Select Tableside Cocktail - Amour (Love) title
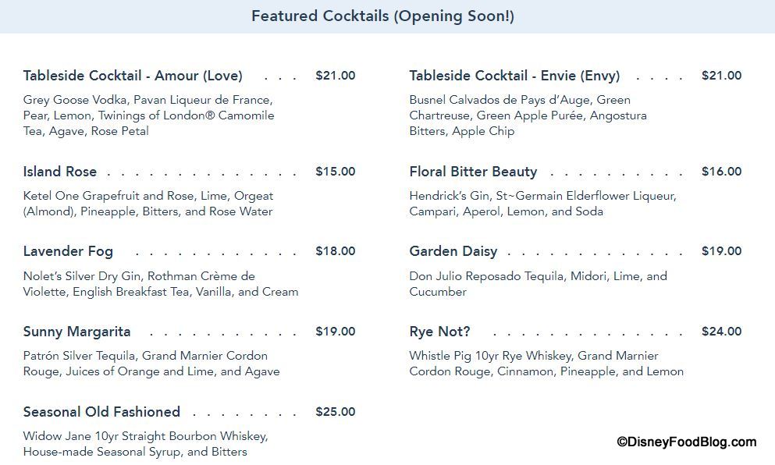This screenshot has width=775, height=465. coord(133,76)
